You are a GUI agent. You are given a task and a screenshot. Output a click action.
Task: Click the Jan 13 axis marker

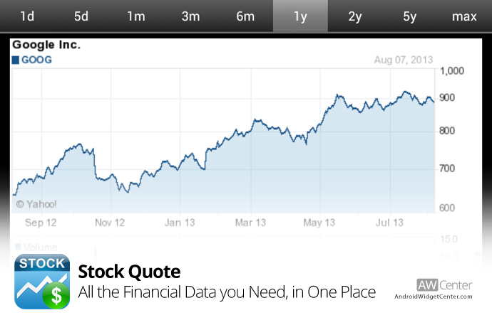point(179,223)
